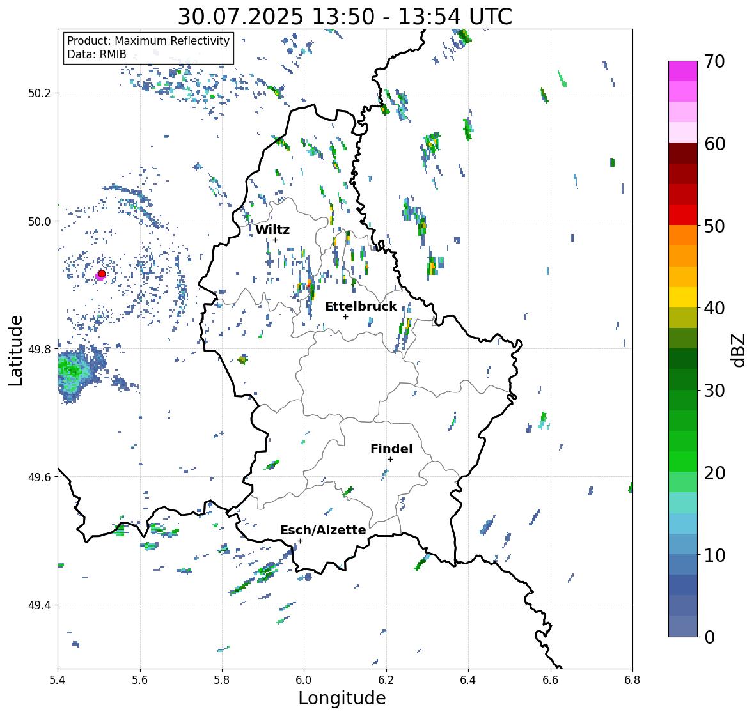Screen dimensions: 754x714
Task: Click the title '30.07.2025 13:50 - 13:54 UTC'
Action: tap(345, 17)
